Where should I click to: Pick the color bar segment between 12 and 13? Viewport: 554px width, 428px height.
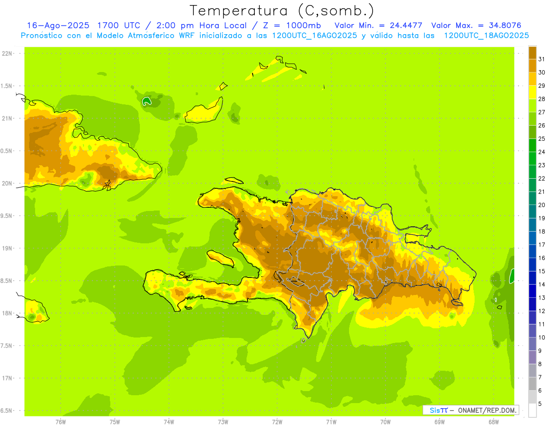pyautogui.click(x=532, y=304)
